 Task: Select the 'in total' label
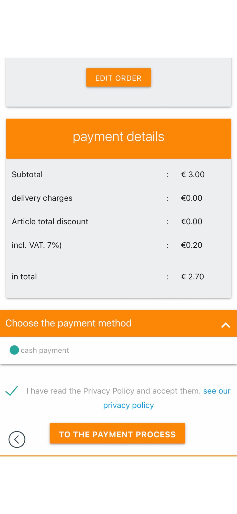[x=24, y=277]
